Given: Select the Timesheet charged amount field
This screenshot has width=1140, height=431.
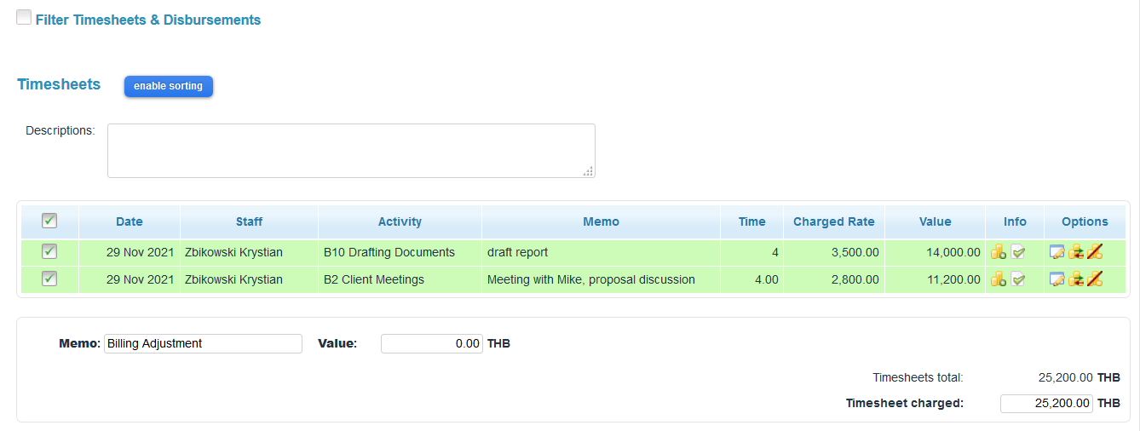Looking at the screenshot, I should 1045,403.
